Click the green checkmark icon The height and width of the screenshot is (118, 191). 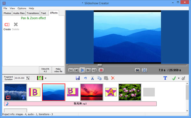[174, 78]
